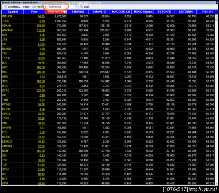Sort by the highlighted PrevAccVal column header
The width and height of the screenshot is (219, 193).
point(56,12)
